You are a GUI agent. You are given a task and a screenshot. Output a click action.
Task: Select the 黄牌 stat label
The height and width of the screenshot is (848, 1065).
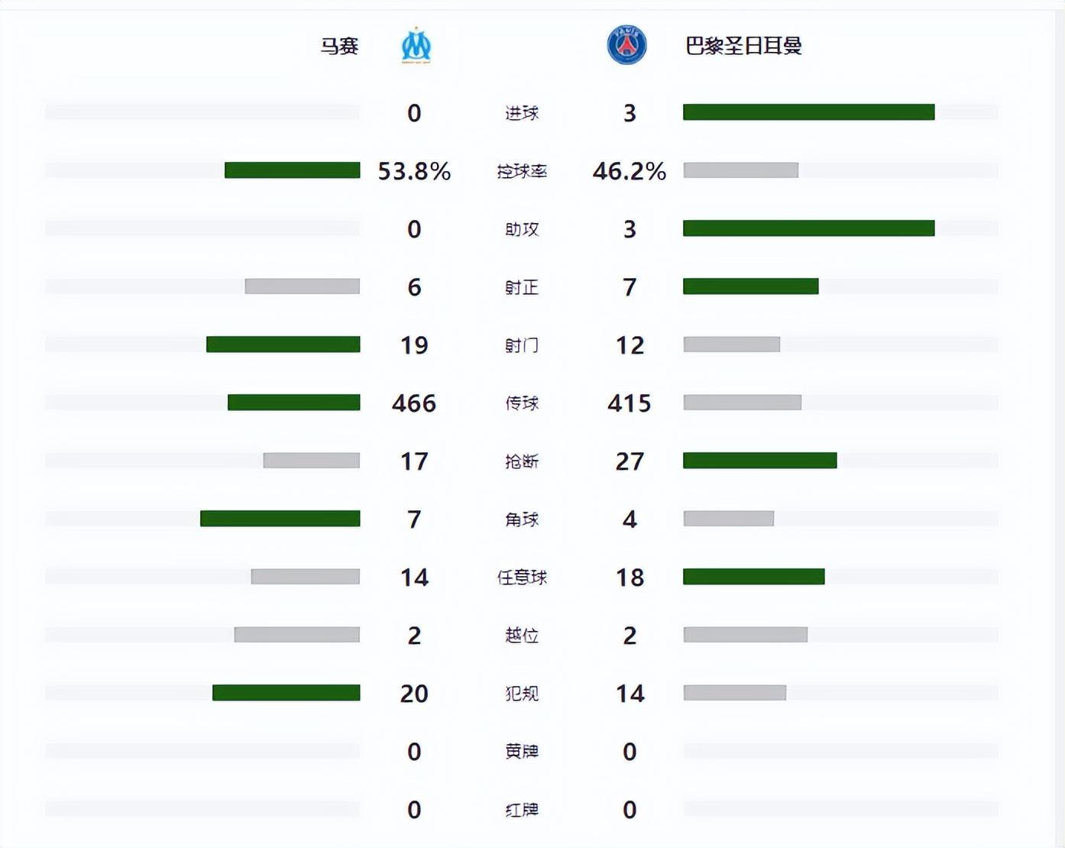[522, 752]
